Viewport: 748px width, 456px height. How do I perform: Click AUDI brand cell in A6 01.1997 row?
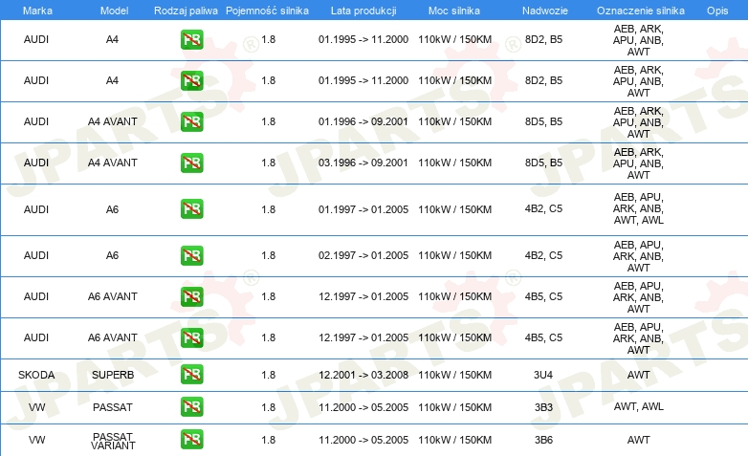click(x=36, y=209)
